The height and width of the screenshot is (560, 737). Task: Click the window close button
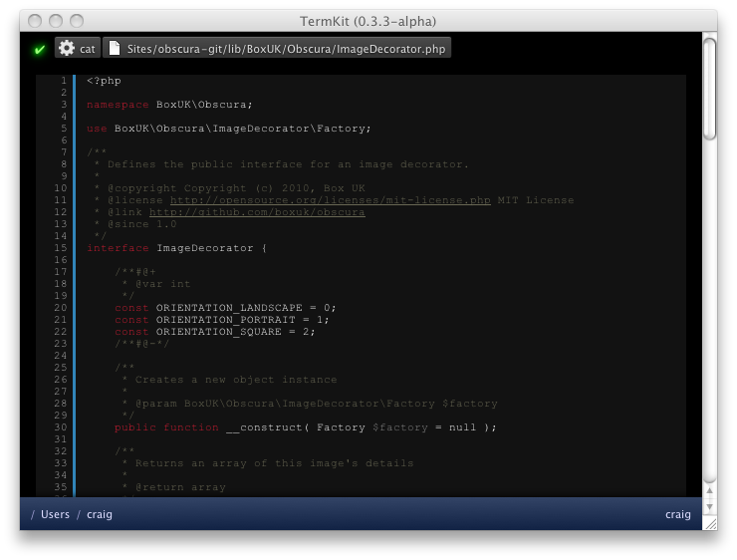click(x=35, y=21)
